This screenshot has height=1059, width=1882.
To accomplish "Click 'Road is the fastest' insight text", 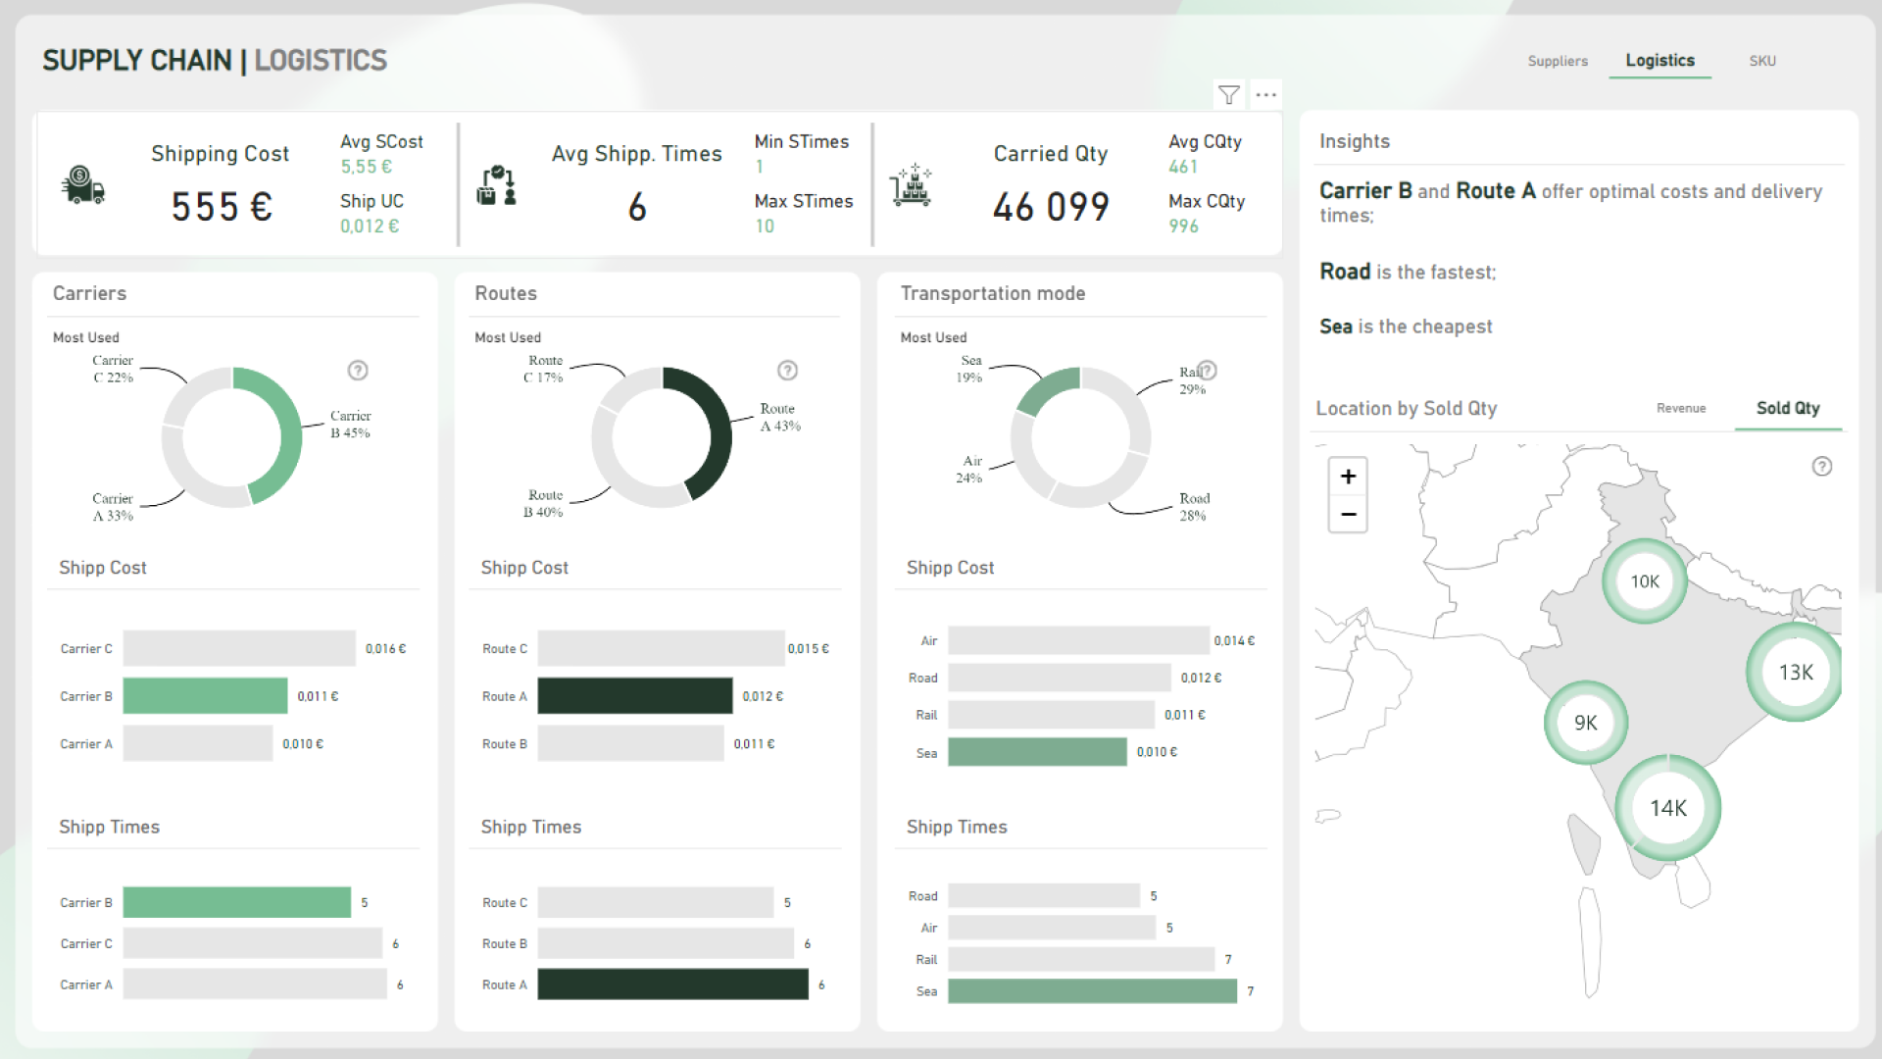I will (x=1408, y=272).
